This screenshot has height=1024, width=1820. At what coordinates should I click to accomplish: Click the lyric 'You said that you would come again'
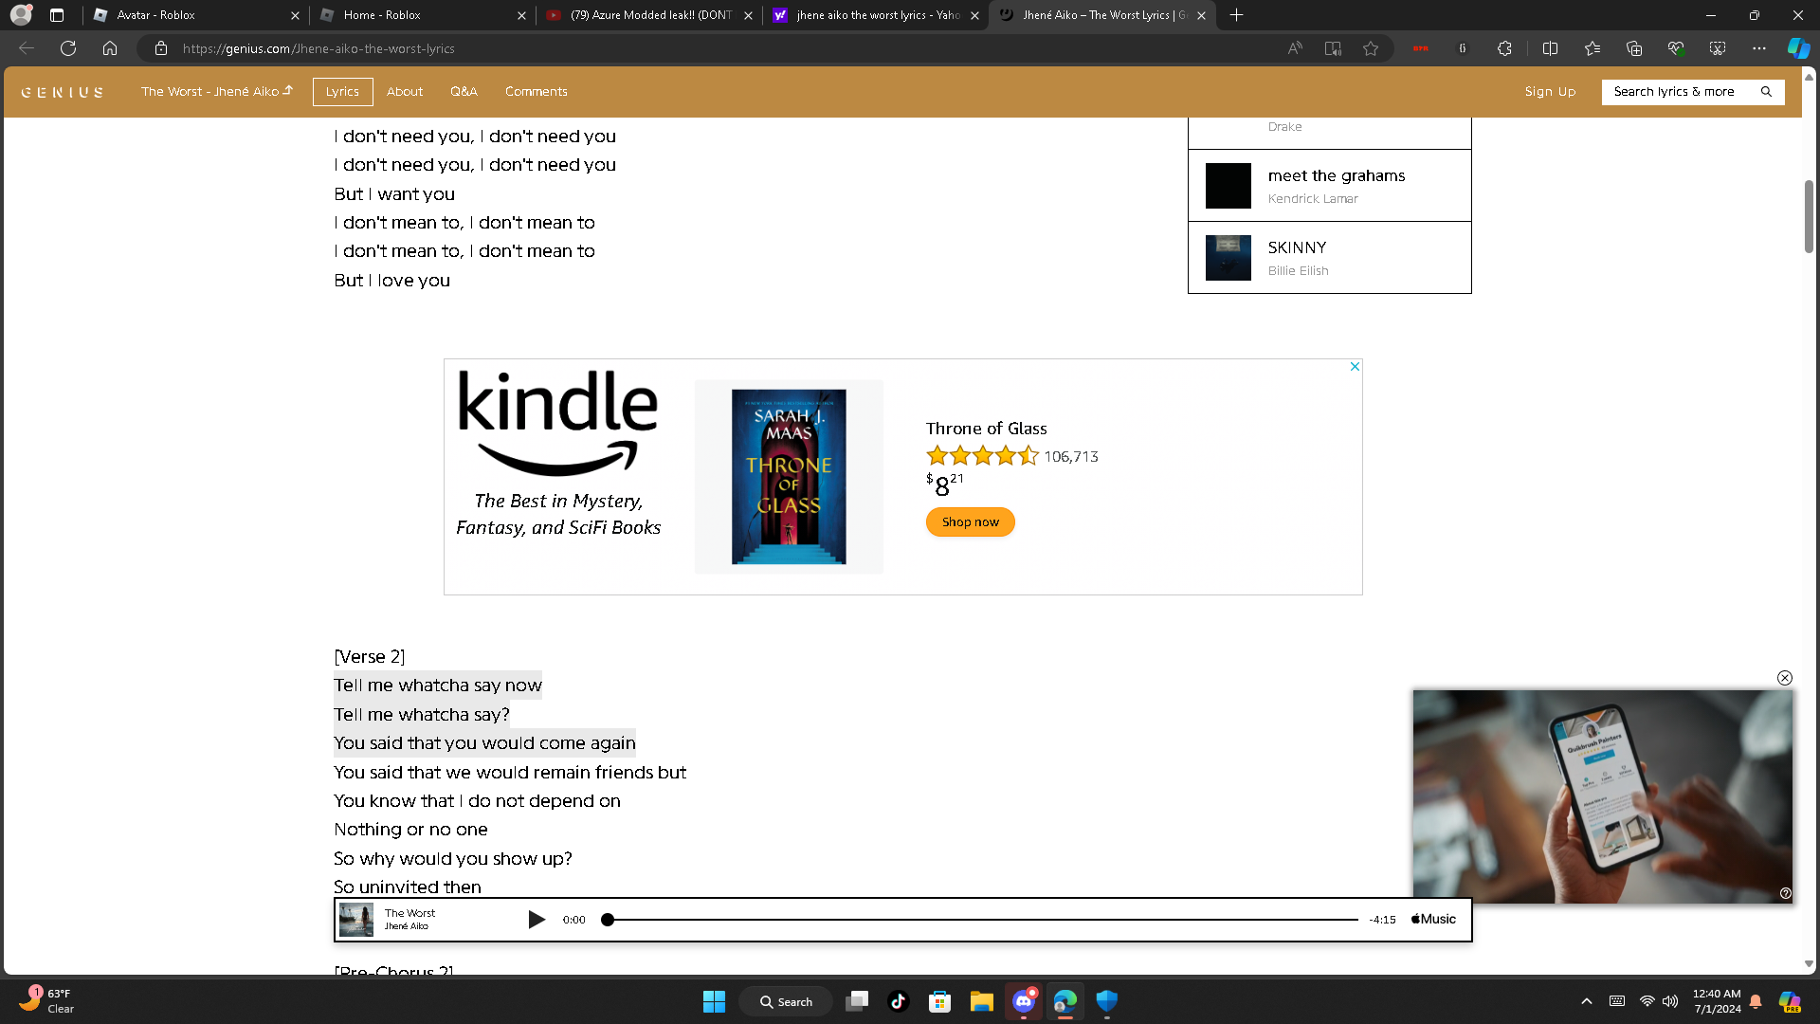[x=485, y=743]
